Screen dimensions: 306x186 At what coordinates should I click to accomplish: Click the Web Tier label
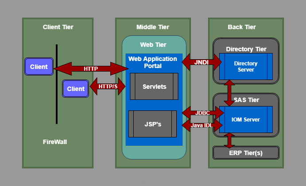[x=153, y=45]
